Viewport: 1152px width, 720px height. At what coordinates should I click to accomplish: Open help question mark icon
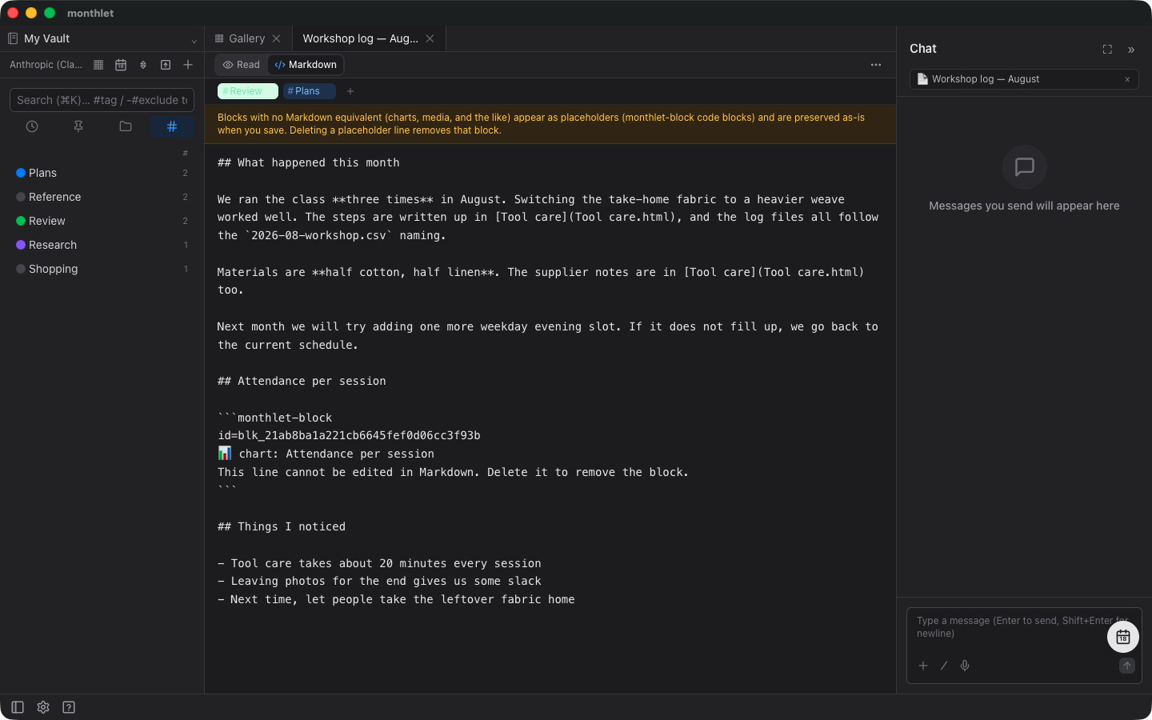tap(69, 707)
